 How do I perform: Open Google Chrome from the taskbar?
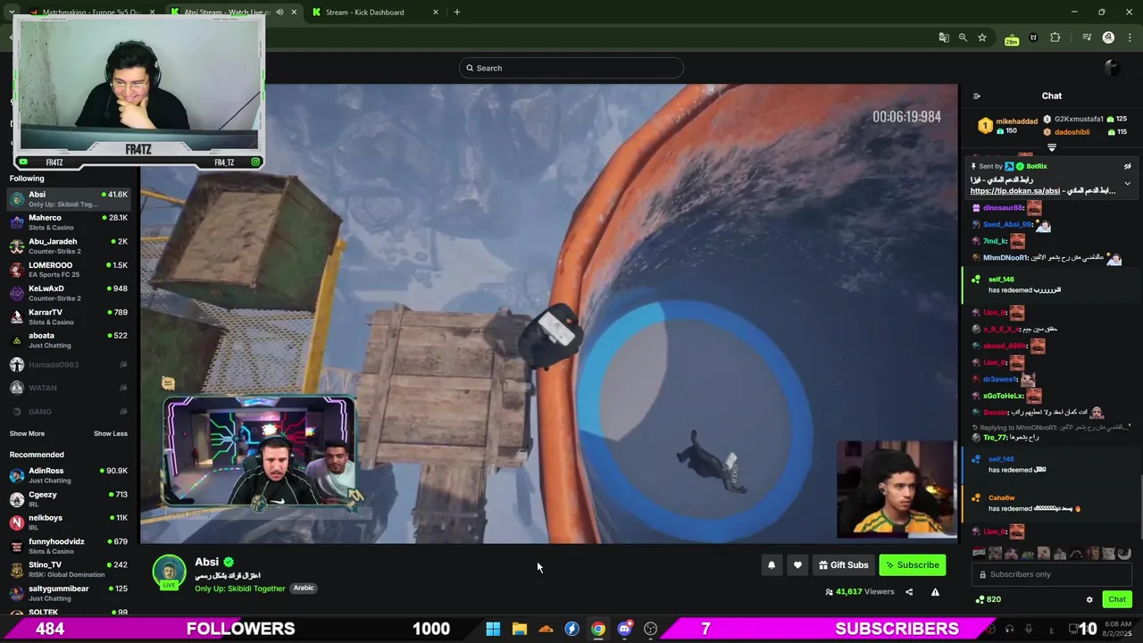tap(598, 629)
